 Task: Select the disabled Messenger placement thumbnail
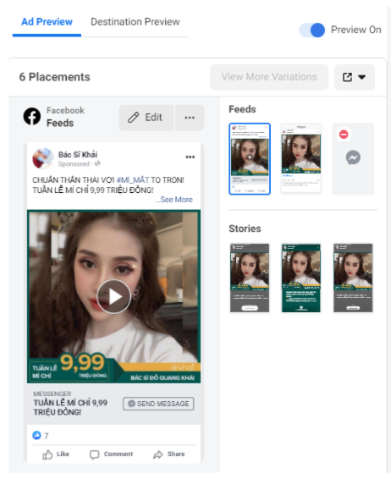[353, 159]
